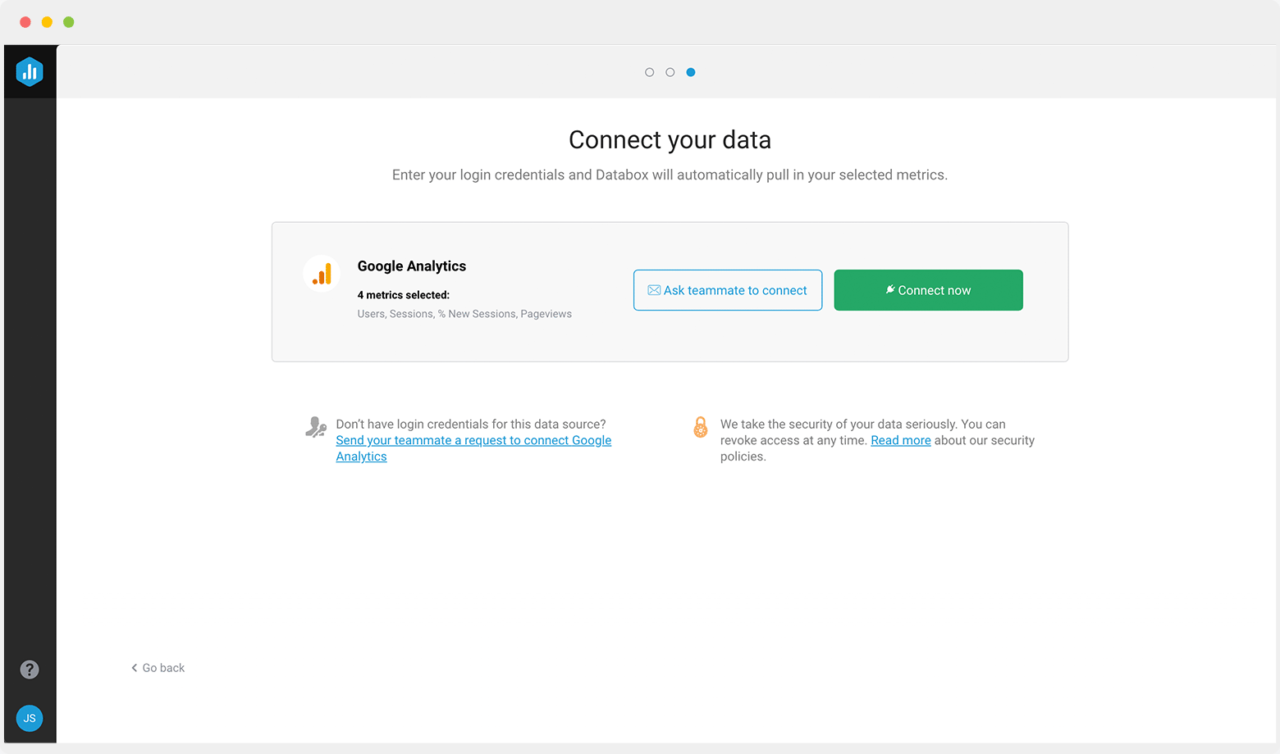Image resolution: width=1280 pixels, height=754 pixels.
Task: Click the 'Connect your data' heading
Action: click(x=670, y=140)
